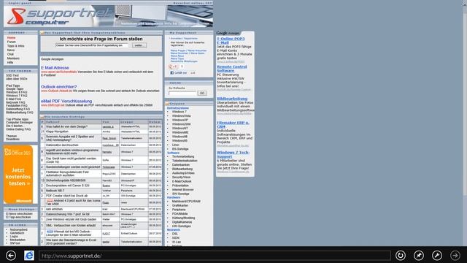This screenshot has height=263, width=467.
Task: Open the 'Outlook einrichten?' ad link
Action: tap(58, 87)
